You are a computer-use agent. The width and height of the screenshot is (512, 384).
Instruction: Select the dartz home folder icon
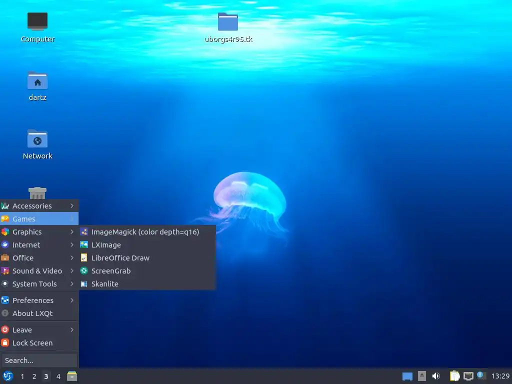coord(37,86)
